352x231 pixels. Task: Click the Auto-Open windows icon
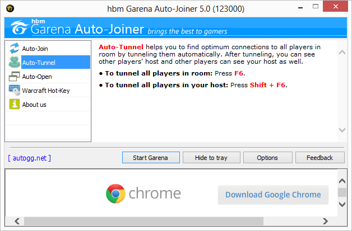point(14,77)
